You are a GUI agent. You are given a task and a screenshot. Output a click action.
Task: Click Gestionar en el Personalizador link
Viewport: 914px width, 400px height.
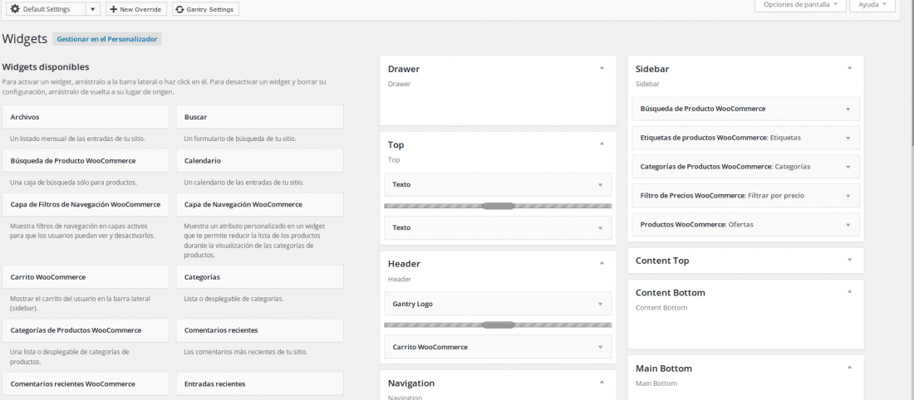[107, 39]
